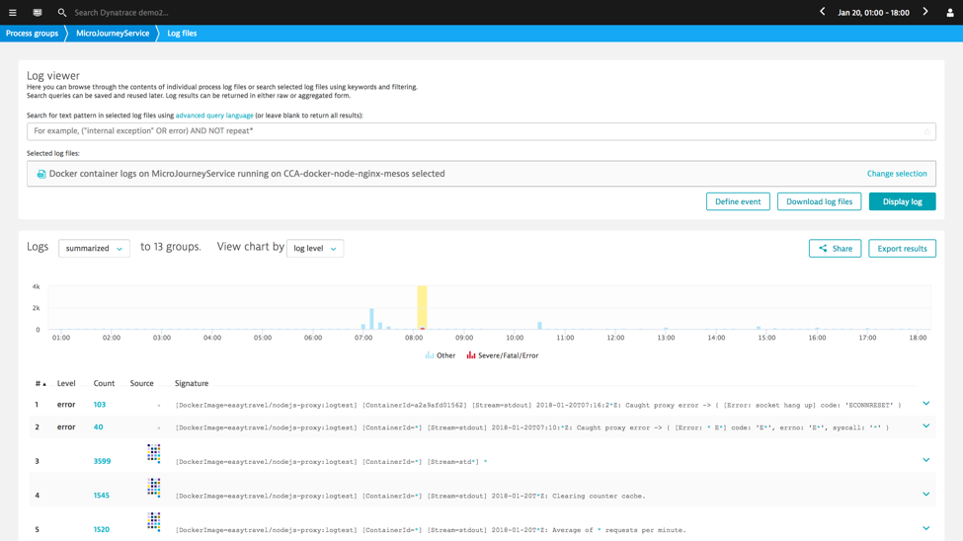Click the Signature column header
The height and width of the screenshot is (541, 963).
tap(192, 383)
